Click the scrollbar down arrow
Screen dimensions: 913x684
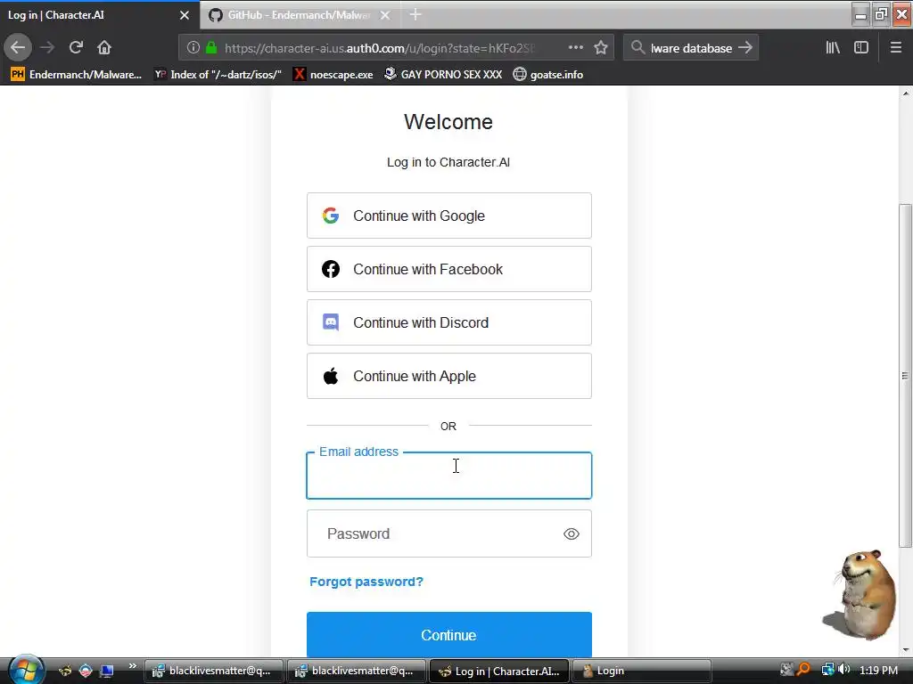point(905,649)
